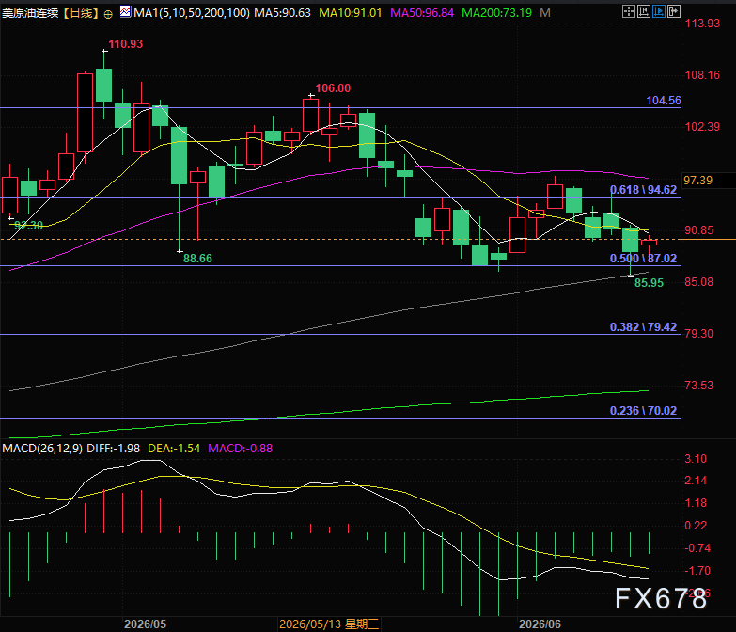Select the 【日线】 daily timeframe label

[80, 13]
